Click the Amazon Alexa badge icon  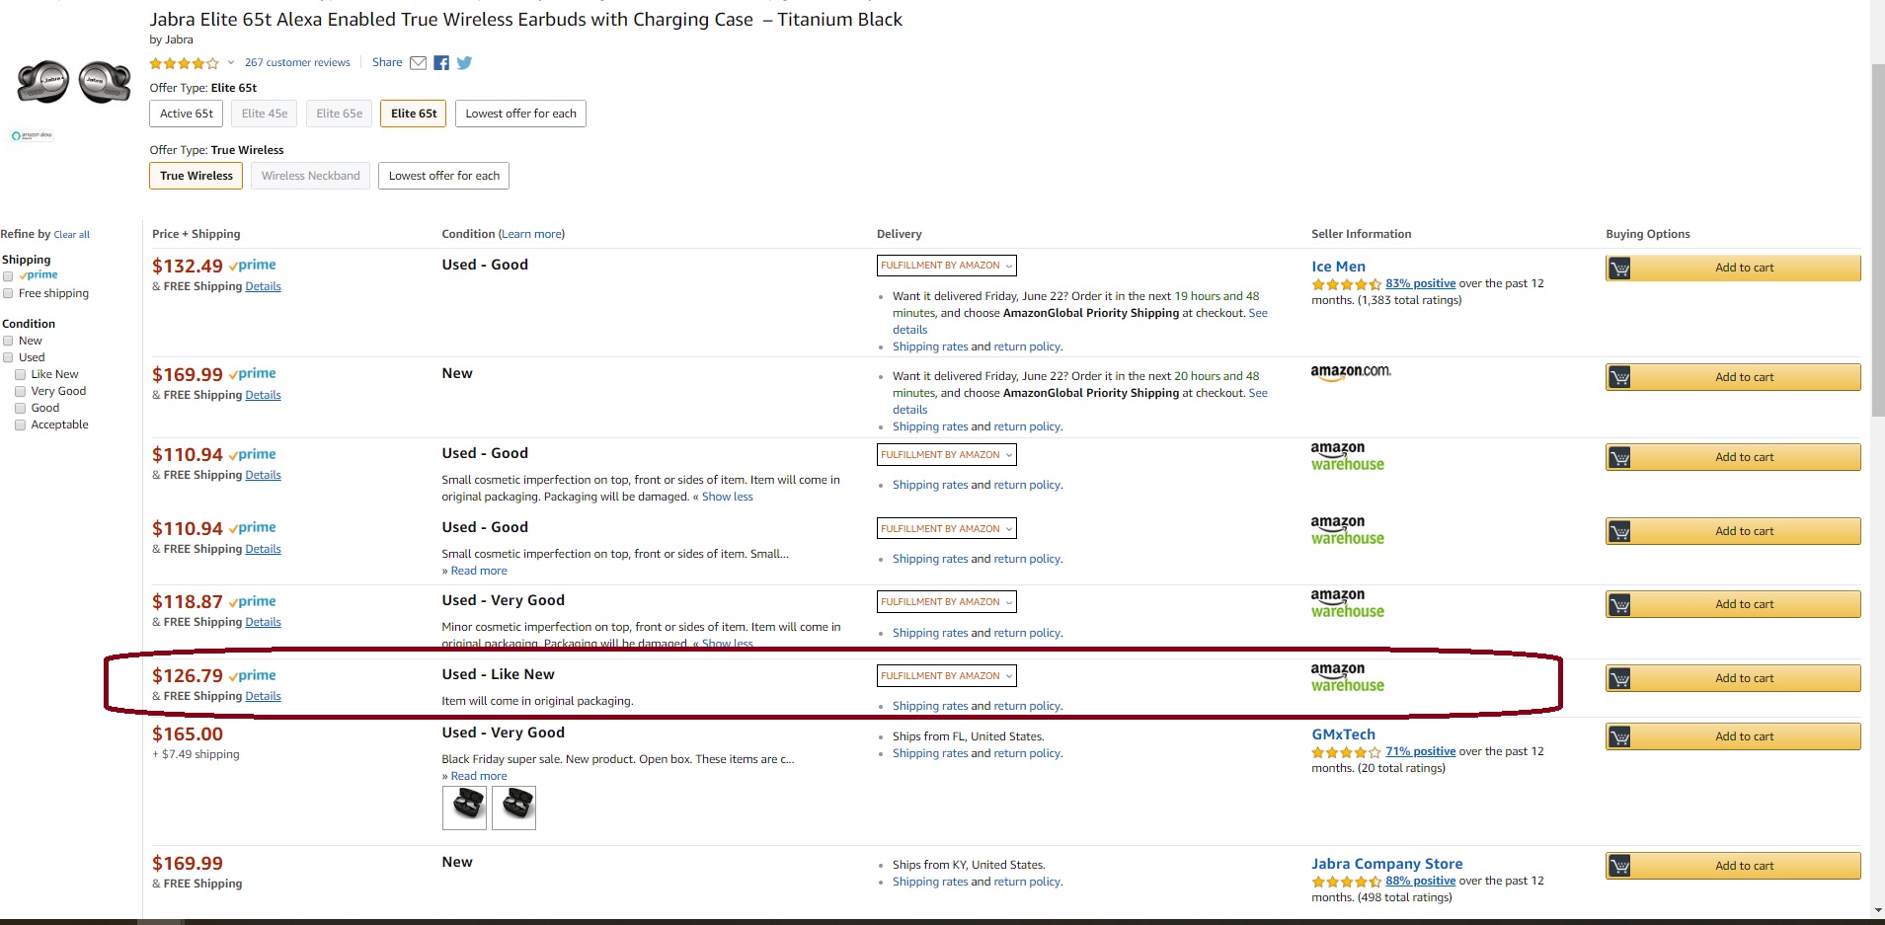[x=32, y=135]
